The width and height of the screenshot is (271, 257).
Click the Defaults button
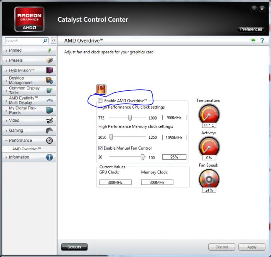[x=74, y=247]
